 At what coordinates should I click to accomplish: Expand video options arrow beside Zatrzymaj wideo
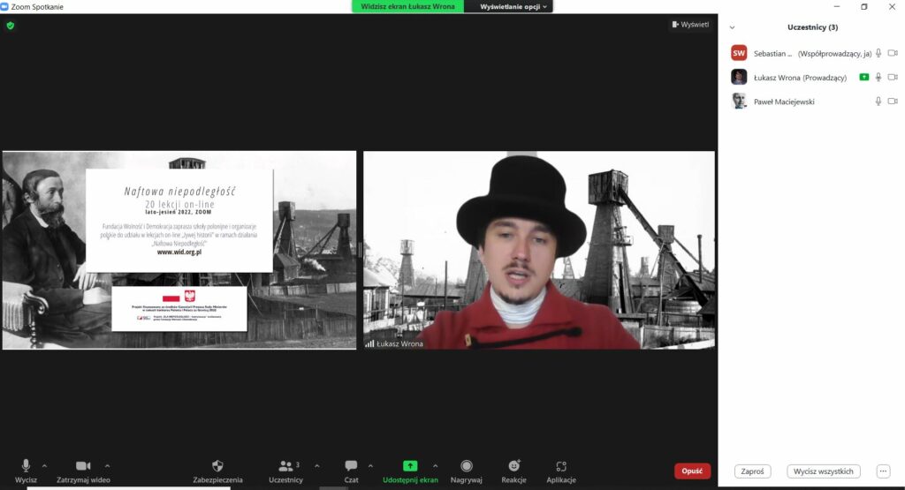point(108,465)
